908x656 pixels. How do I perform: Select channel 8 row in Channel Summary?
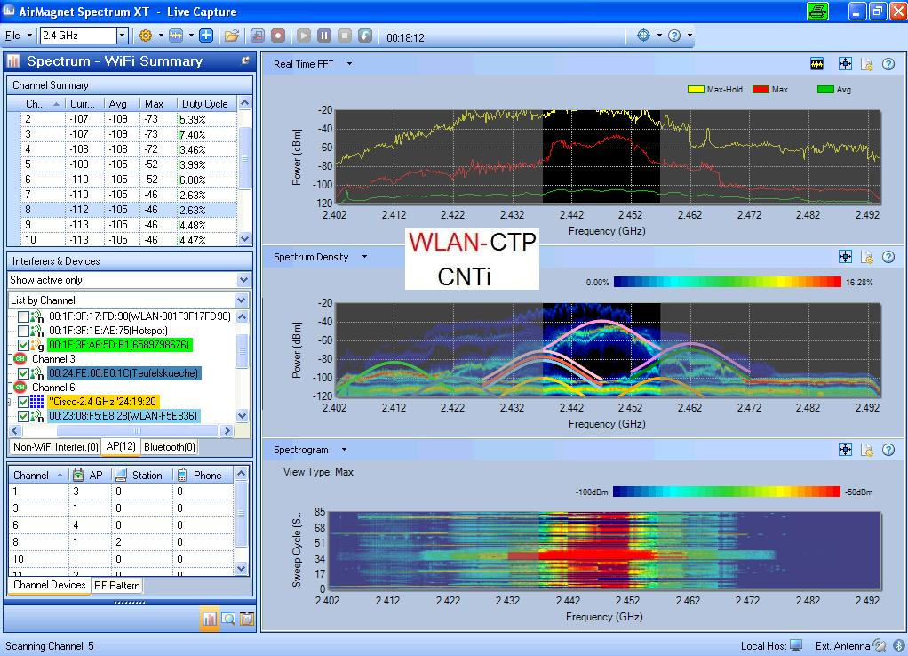point(122,210)
